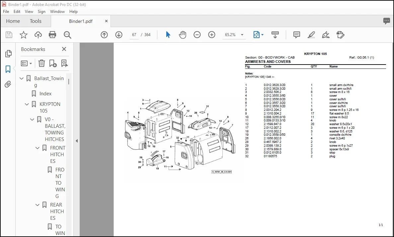
Task: Open the Window menu
Action: [57, 12]
